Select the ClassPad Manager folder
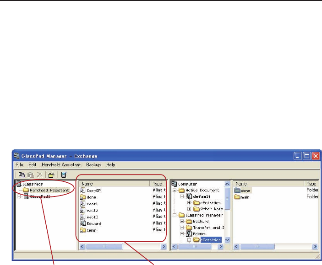 point(204,215)
